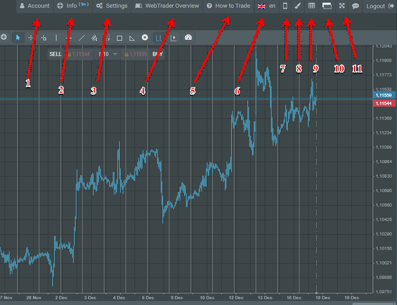Toggle fullscreen with the expand arrows icon

click(x=342, y=6)
